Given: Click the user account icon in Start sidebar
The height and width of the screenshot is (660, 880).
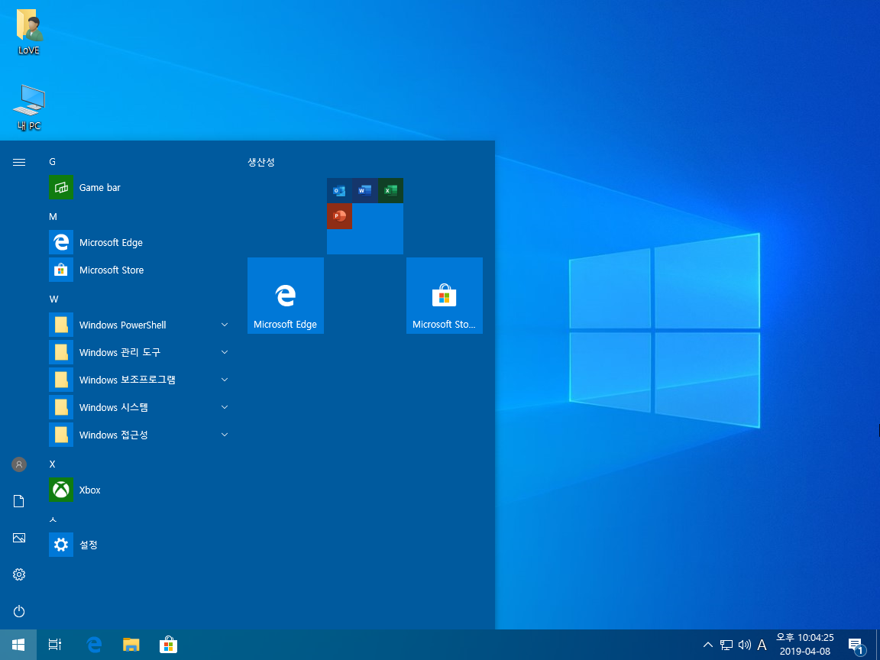Looking at the screenshot, I should point(19,464).
